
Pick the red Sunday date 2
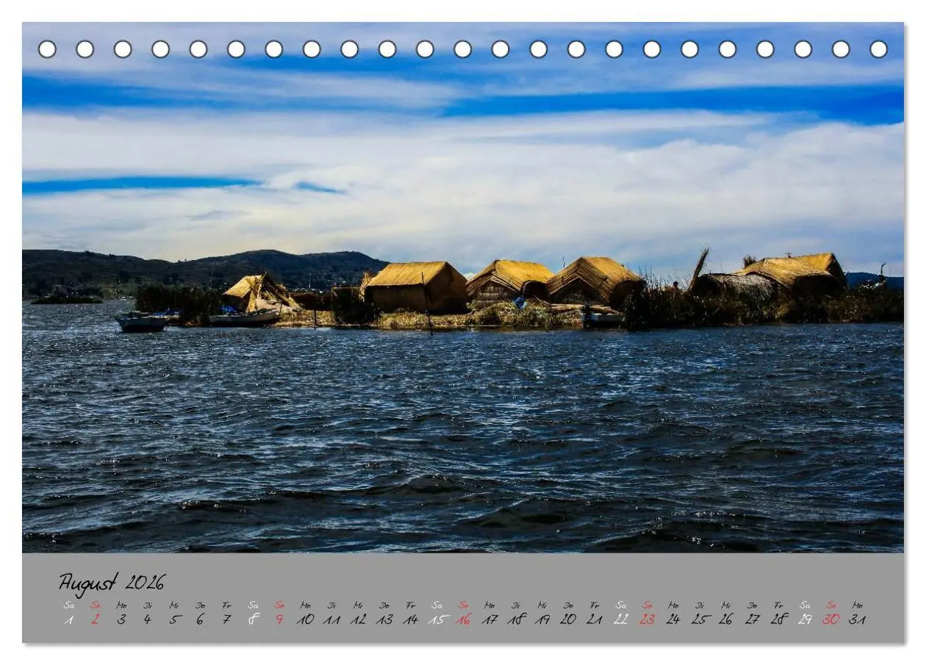[x=96, y=619]
